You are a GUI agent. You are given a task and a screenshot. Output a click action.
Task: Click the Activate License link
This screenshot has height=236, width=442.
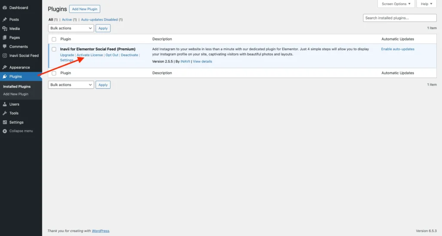coord(90,55)
